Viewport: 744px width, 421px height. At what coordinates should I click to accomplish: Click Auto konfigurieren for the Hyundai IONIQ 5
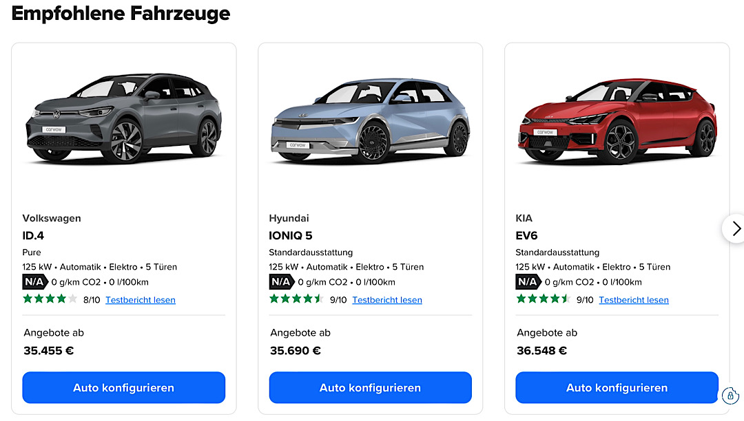click(x=370, y=387)
